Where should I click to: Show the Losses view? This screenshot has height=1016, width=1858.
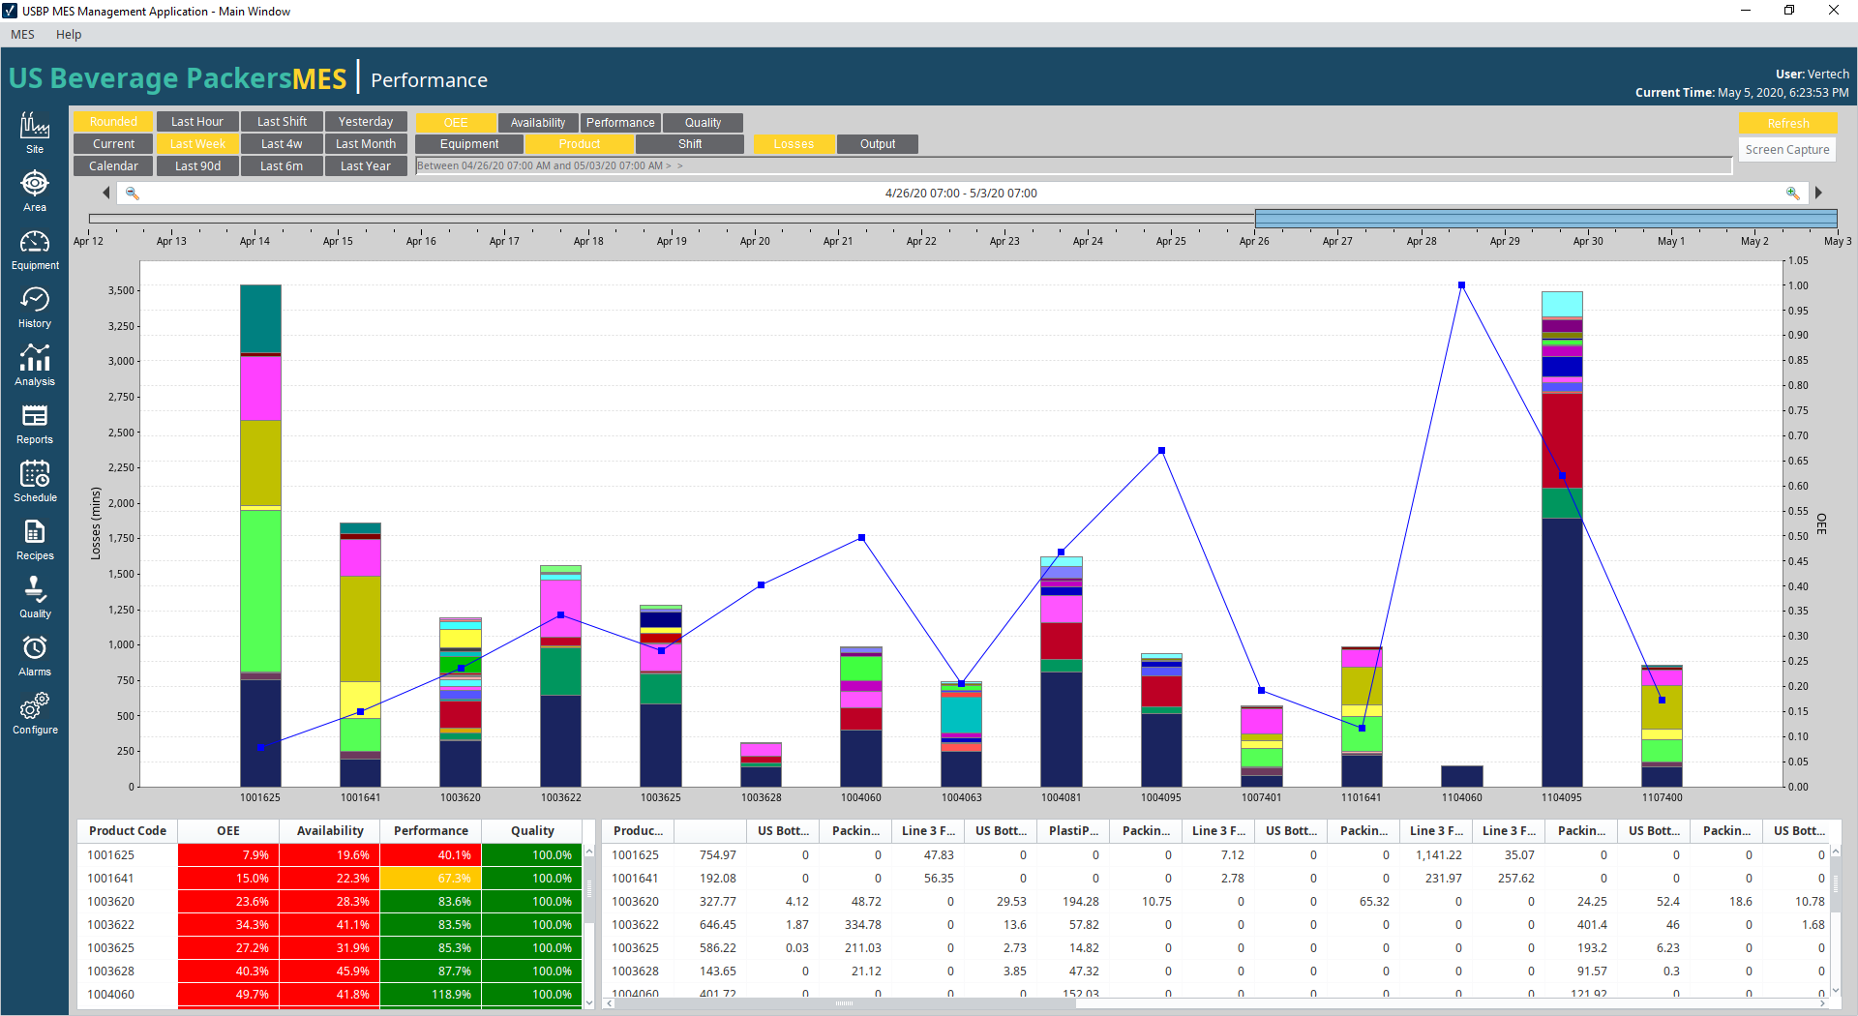coord(794,144)
